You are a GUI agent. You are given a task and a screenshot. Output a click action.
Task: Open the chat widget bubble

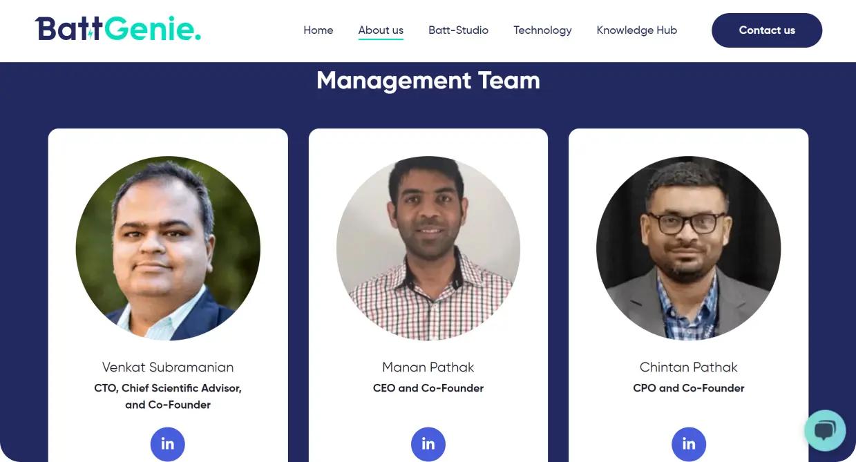(x=825, y=431)
